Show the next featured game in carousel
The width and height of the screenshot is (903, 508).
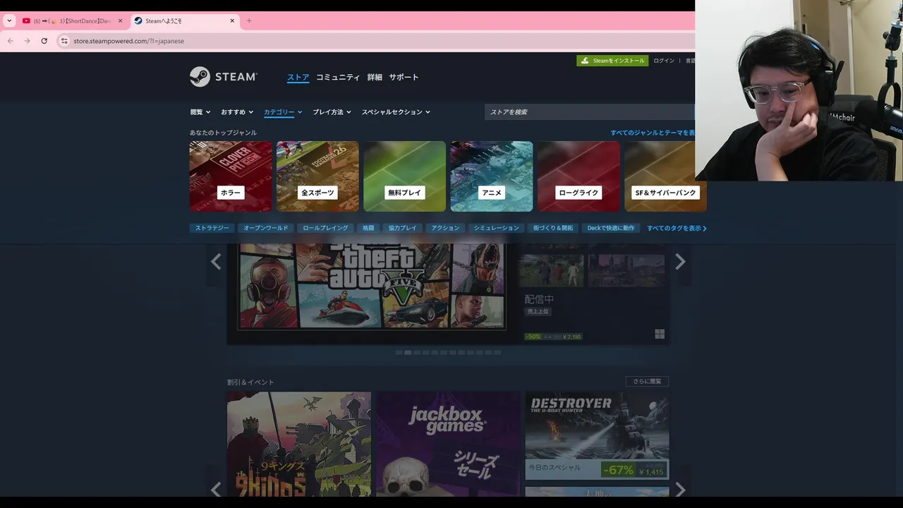(x=680, y=262)
